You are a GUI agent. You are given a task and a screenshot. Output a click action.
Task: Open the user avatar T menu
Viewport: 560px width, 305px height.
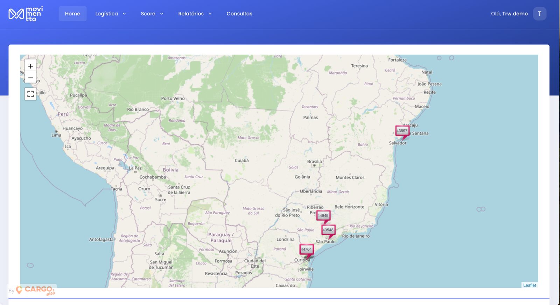pos(539,14)
